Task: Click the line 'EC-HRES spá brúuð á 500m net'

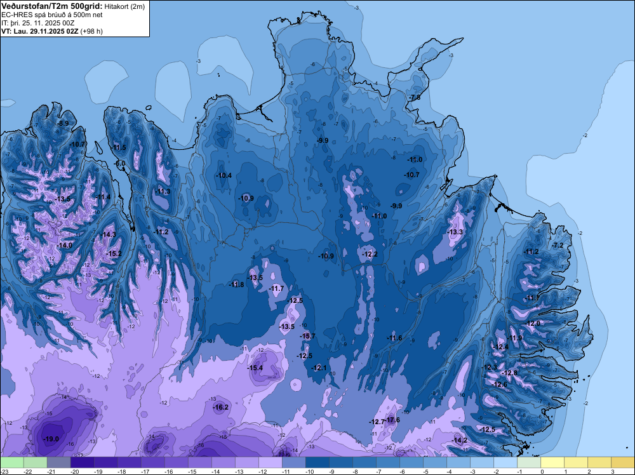Action: (x=52, y=15)
